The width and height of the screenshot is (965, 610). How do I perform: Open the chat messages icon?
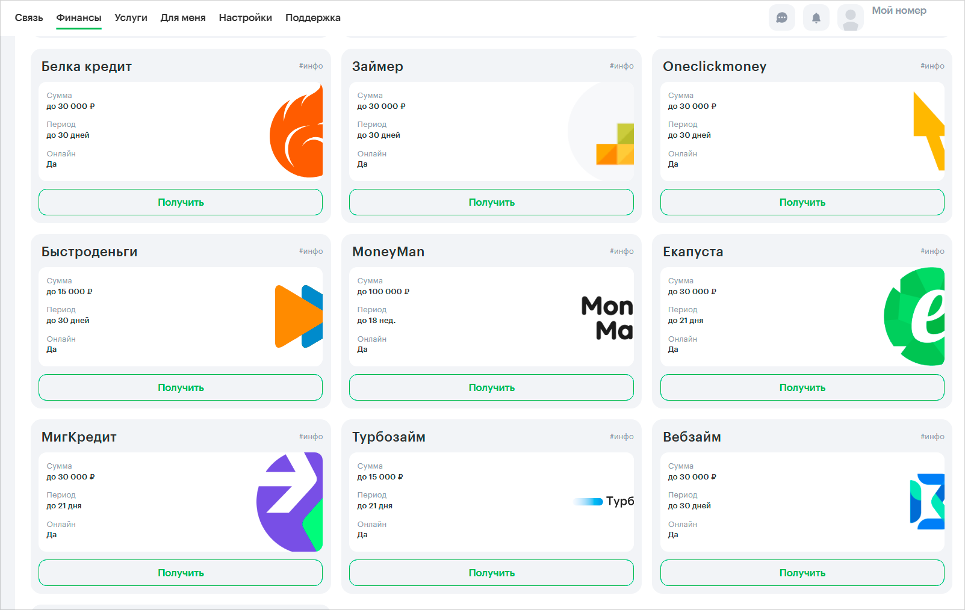click(781, 18)
